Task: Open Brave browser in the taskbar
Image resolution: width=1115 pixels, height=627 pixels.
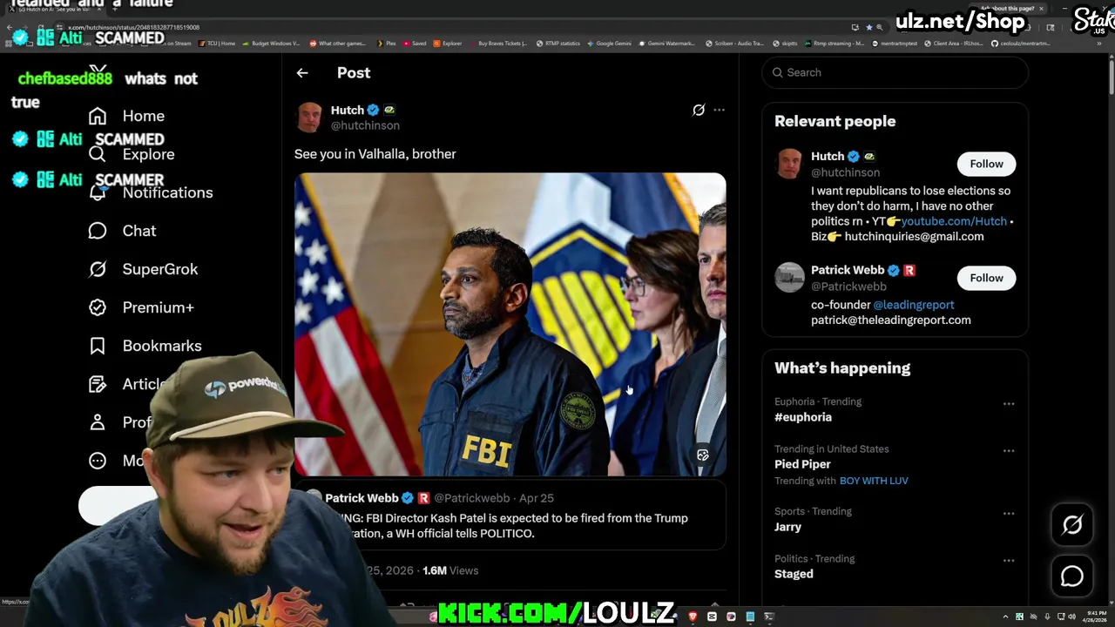Action: [x=693, y=617]
